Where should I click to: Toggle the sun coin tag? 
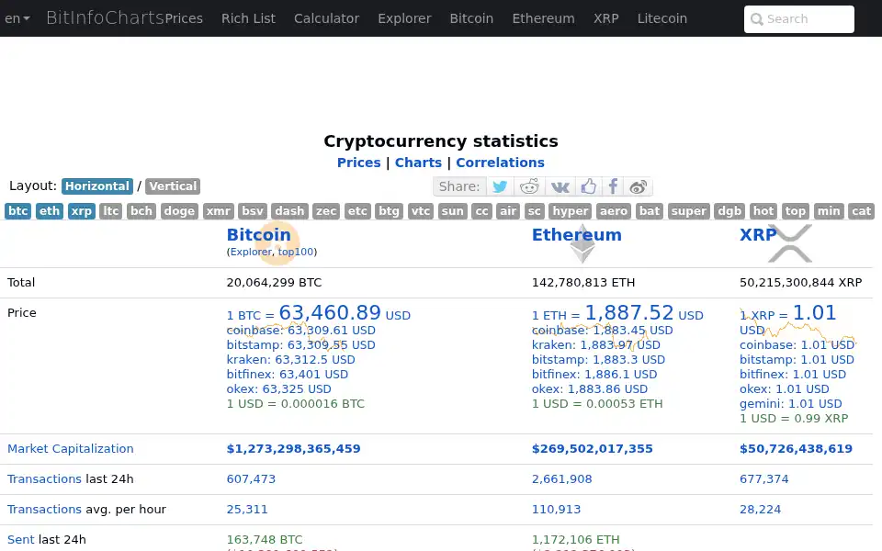coord(453,211)
